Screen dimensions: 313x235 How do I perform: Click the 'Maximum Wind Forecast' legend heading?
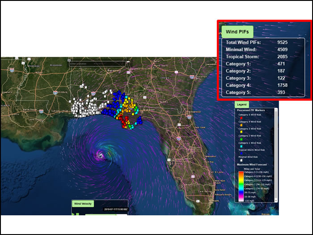coord(252,164)
